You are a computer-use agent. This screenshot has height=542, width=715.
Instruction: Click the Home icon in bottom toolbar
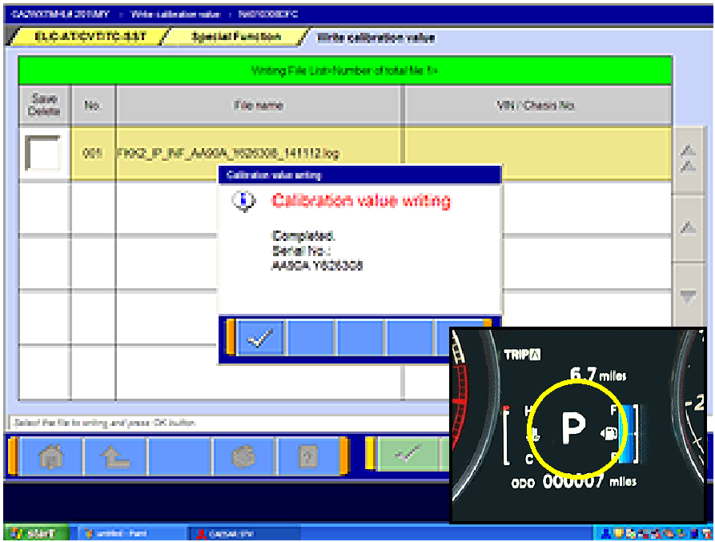pos(50,457)
